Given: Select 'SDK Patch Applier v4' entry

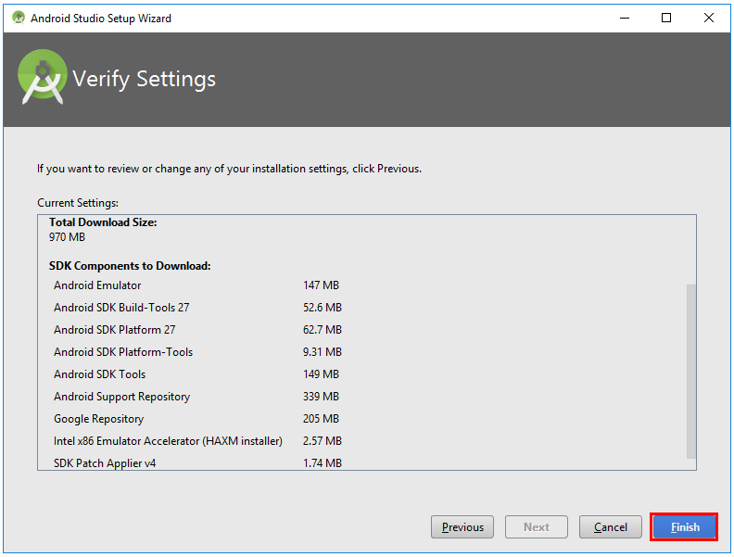Looking at the screenshot, I should pyautogui.click(x=105, y=462).
